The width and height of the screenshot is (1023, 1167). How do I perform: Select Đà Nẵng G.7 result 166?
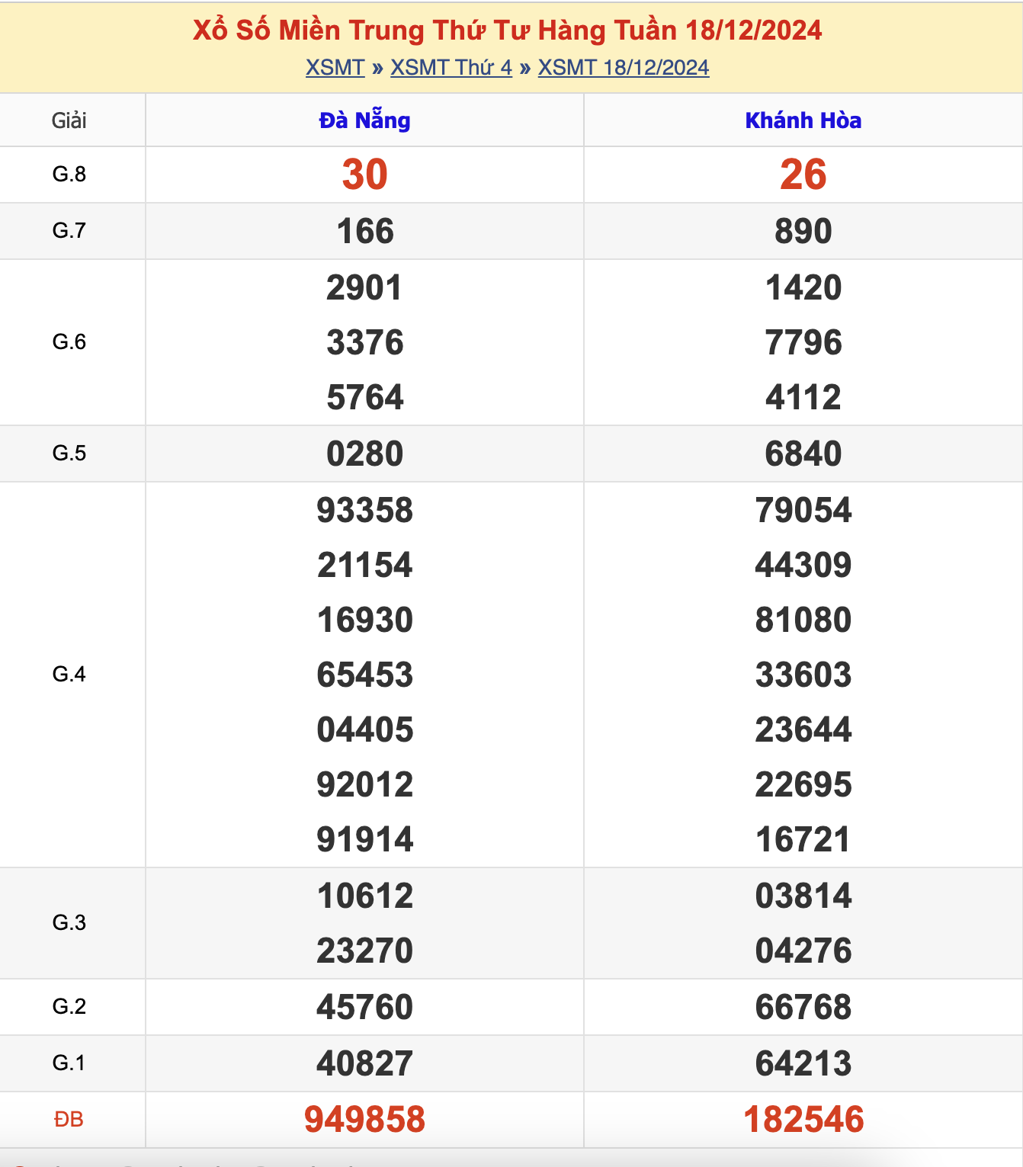[365, 231]
